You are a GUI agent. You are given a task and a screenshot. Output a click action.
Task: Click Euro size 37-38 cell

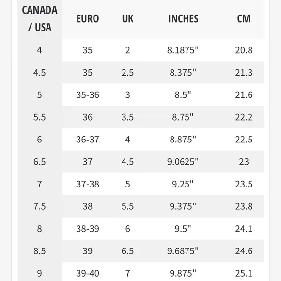click(88, 184)
